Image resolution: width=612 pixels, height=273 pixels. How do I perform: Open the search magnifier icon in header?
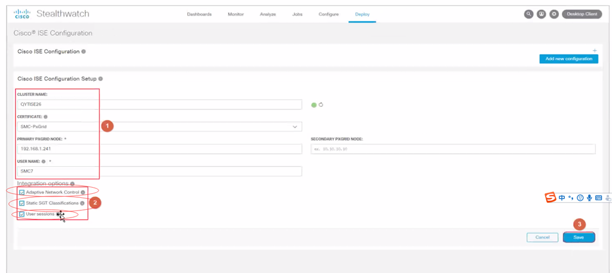(x=528, y=14)
